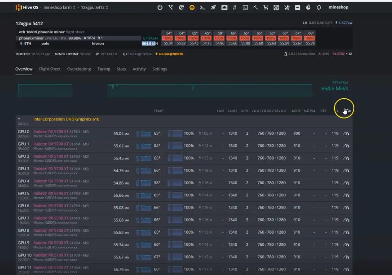Open overclock gauge icon for GPU 2

[346, 158]
